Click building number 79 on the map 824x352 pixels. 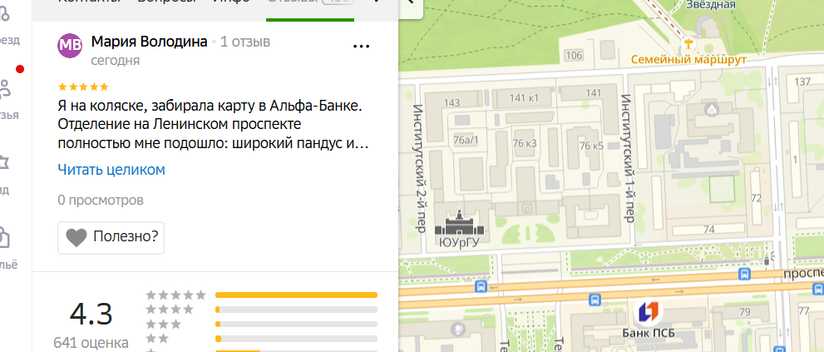tap(745, 313)
